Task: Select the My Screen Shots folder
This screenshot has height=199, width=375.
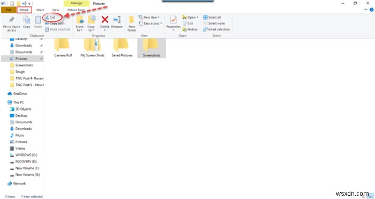Action: point(93,48)
